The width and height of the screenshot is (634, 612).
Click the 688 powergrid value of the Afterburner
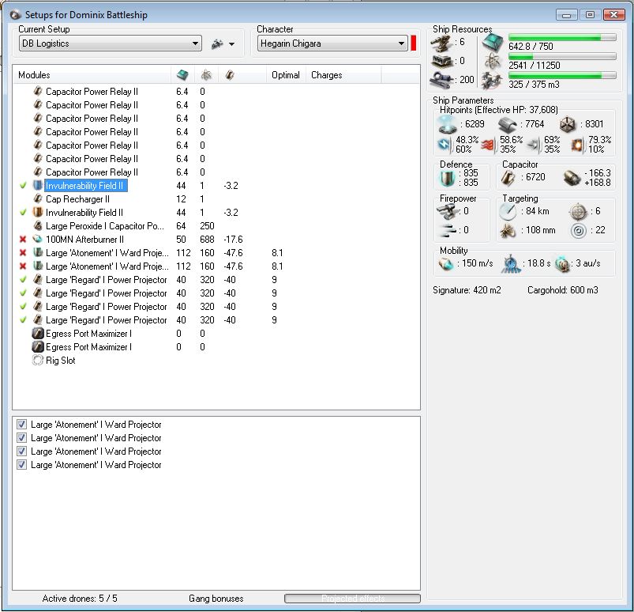[x=207, y=240]
